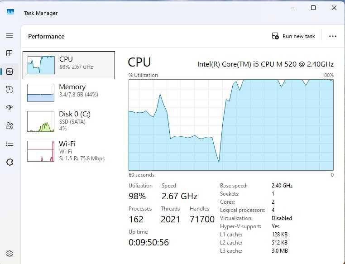
Task: Click the Disk 0 mini graph thumbnail
Action: (x=41, y=121)
